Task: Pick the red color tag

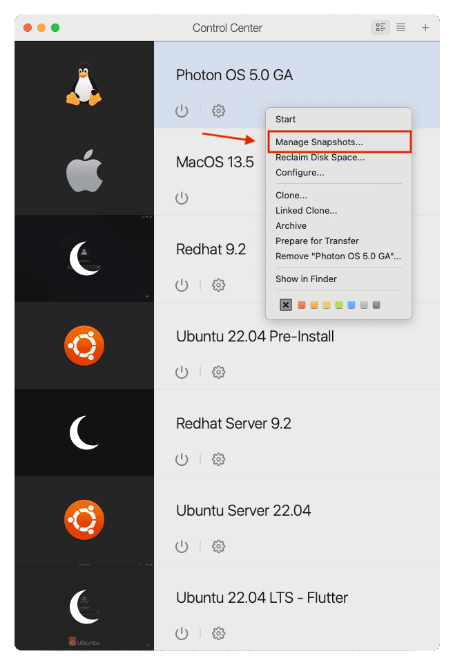Action: click(x=302, y=305)
